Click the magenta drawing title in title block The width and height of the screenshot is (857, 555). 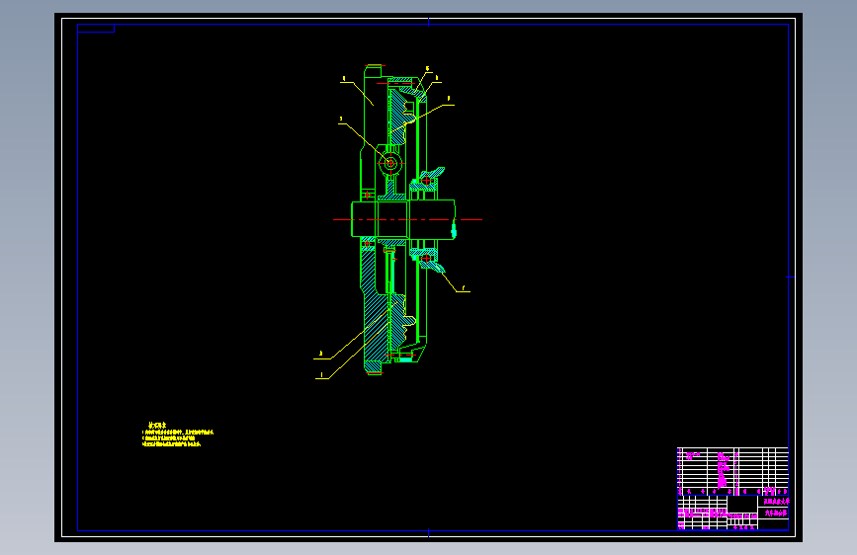coord(776,513)
